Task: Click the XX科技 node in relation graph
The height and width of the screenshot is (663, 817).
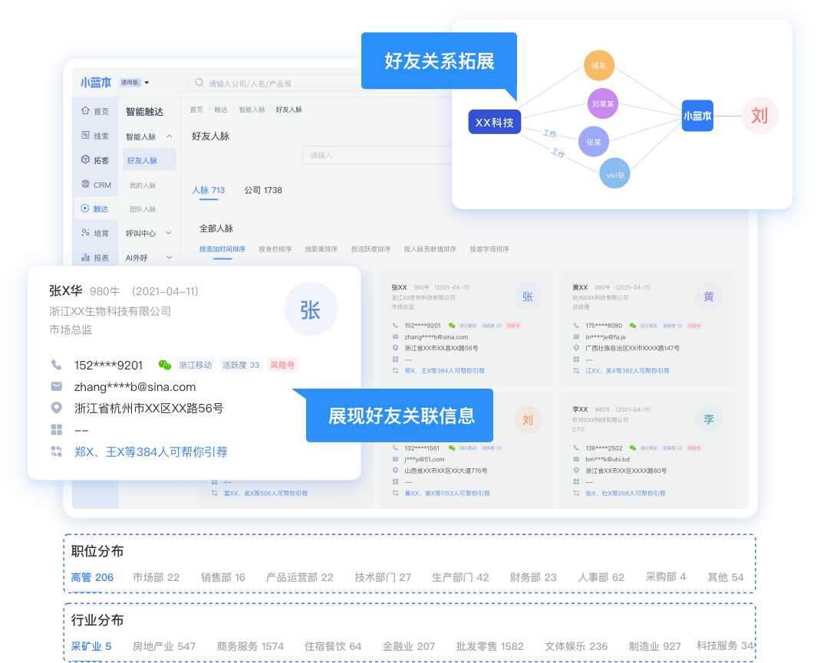Action: tap(495, 123)
